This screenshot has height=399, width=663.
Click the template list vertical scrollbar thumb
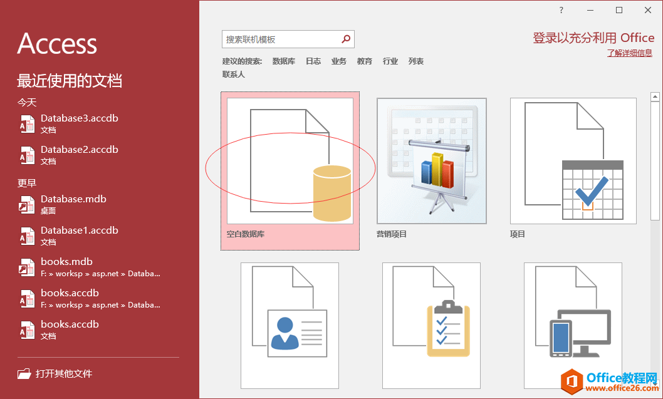(x=655, y=160)
